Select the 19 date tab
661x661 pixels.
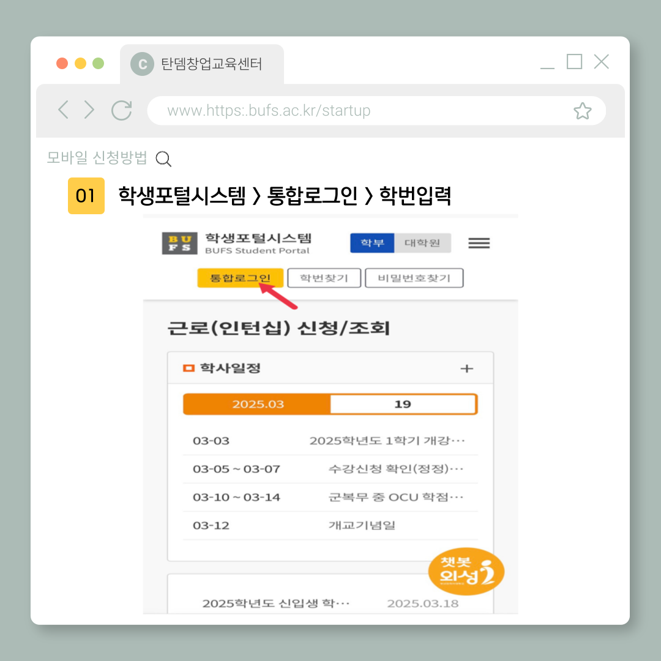403,405
